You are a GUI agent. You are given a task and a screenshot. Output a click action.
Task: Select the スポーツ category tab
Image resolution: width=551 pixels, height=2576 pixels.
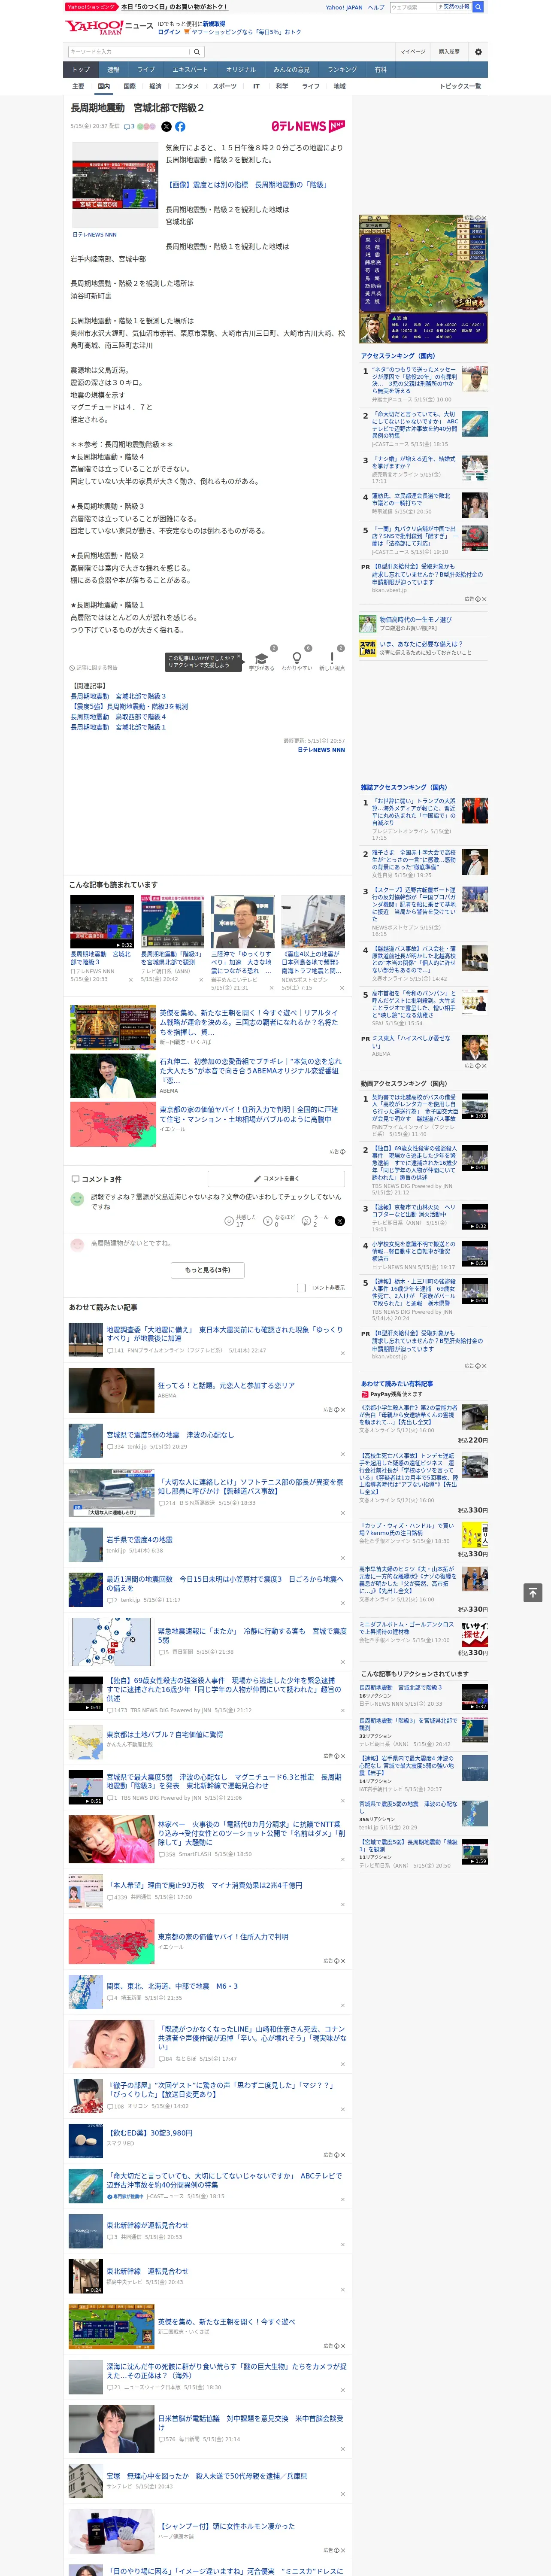(225, 87)
